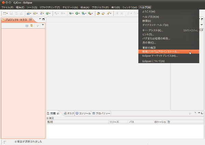
Task: Select Eclipse について(A) menu entry
Action: coord(169,61)
